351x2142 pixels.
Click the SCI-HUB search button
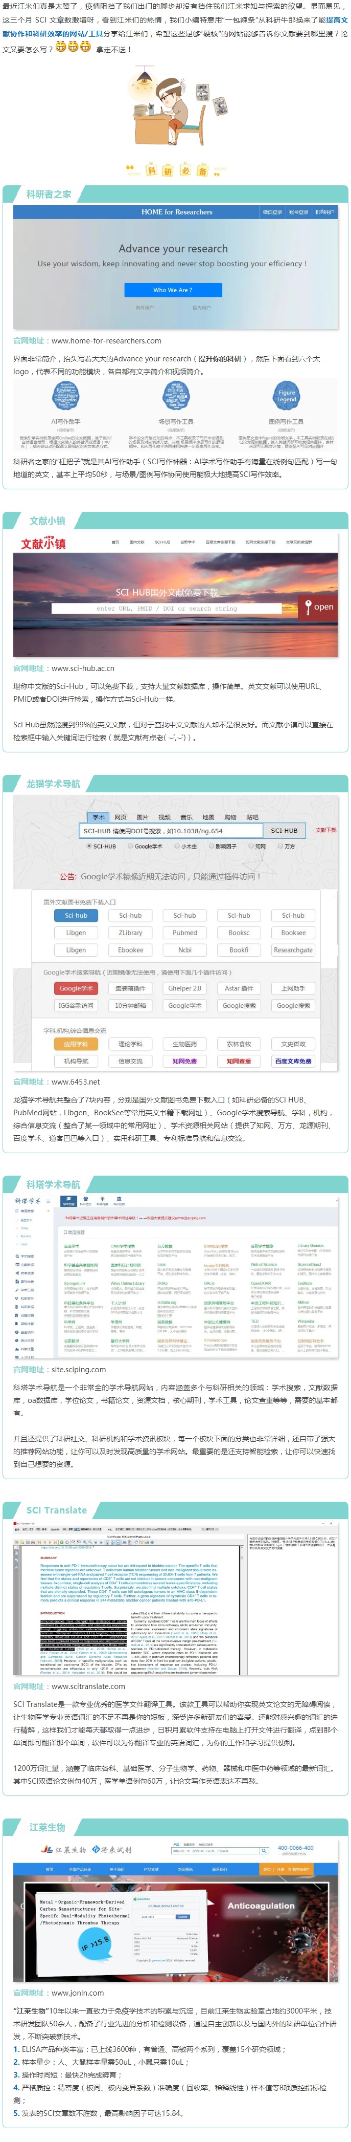[x=284, y=830]
